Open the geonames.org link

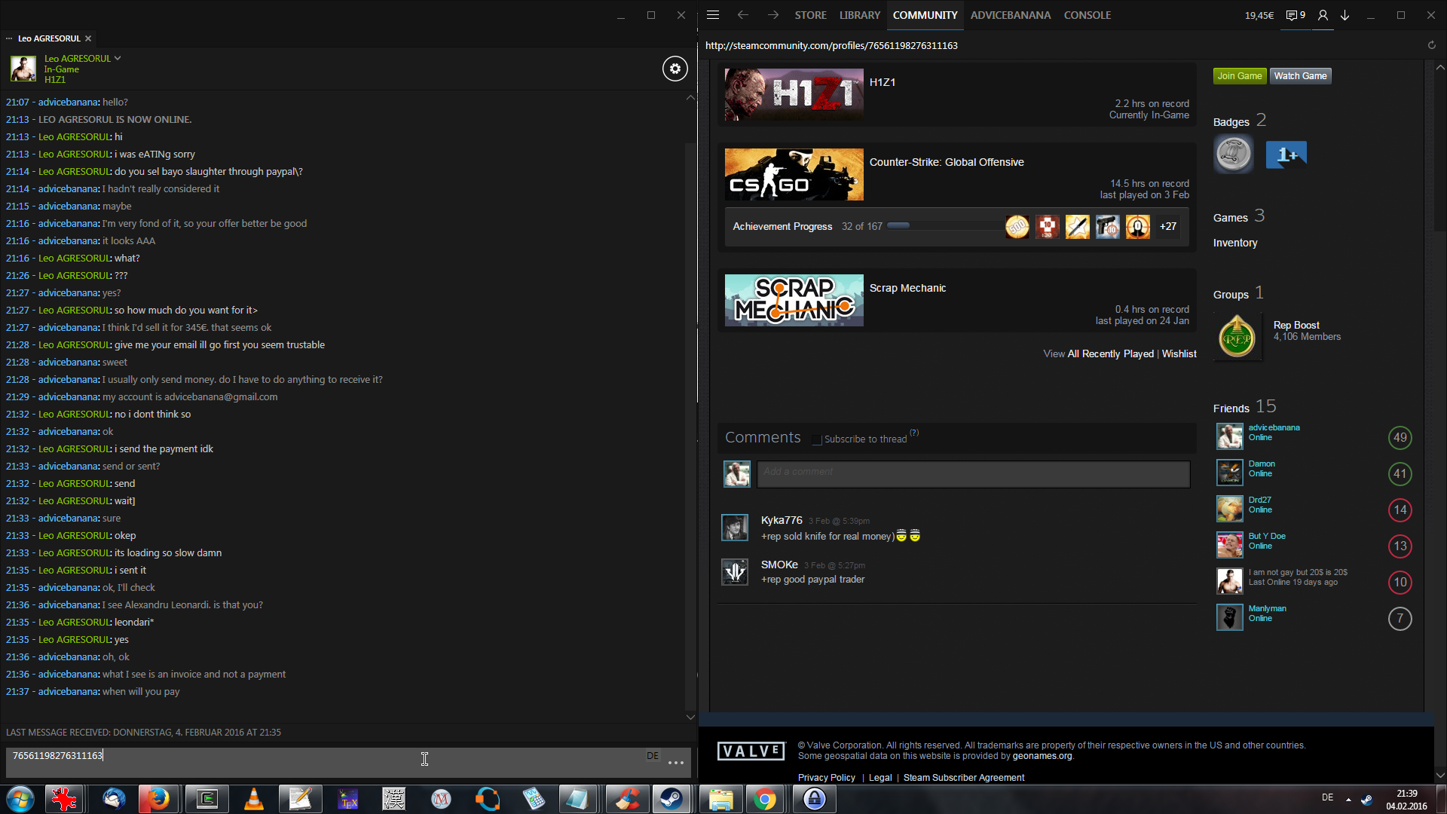(1042, 756)
